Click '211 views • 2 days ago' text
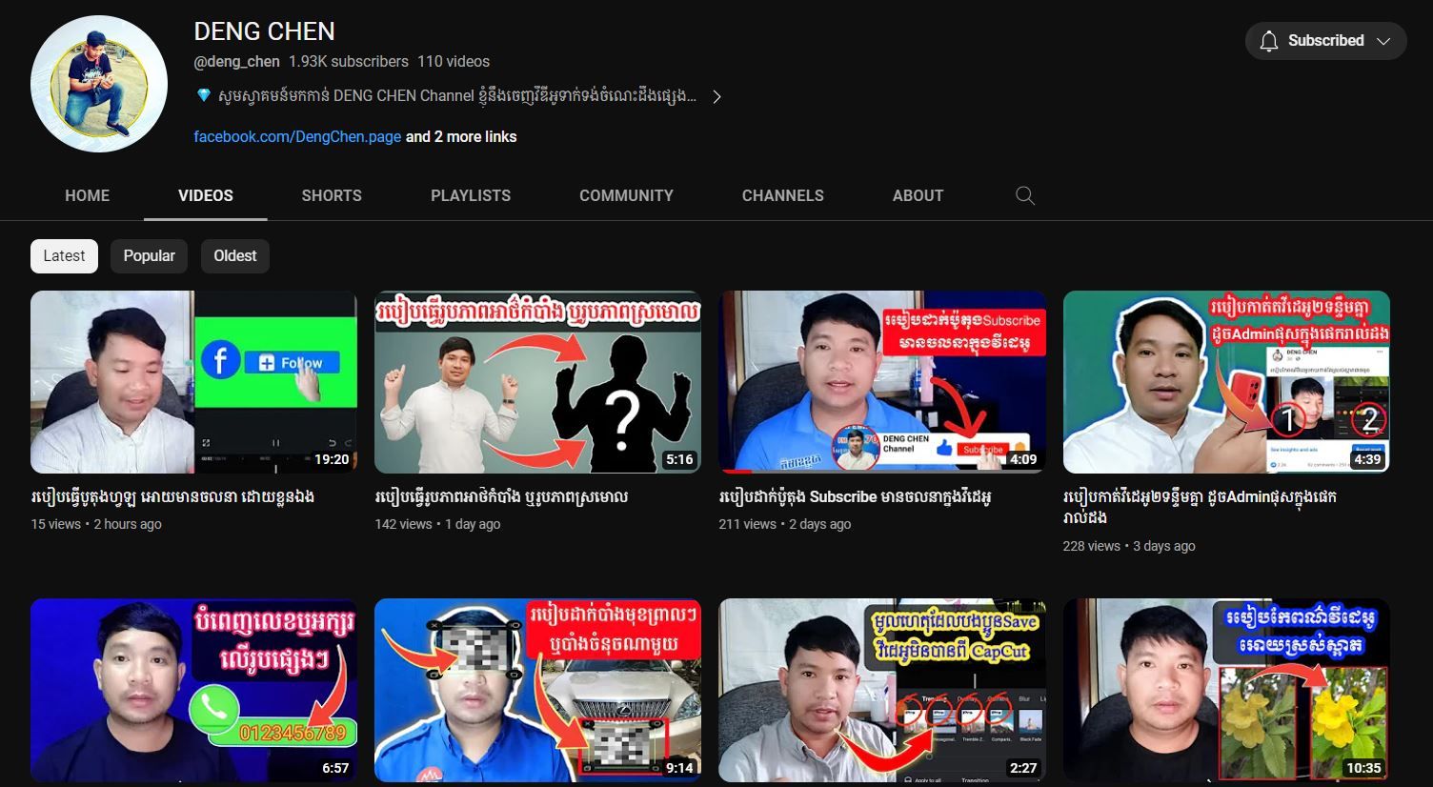 pyautogui.click(x=785, y=524)
